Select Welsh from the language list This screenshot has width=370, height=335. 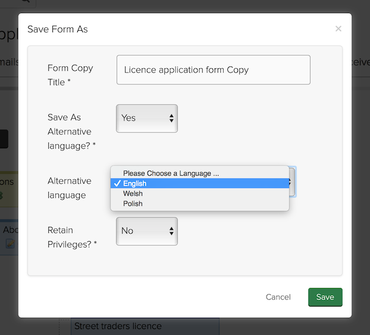click(x=133, y=194)
